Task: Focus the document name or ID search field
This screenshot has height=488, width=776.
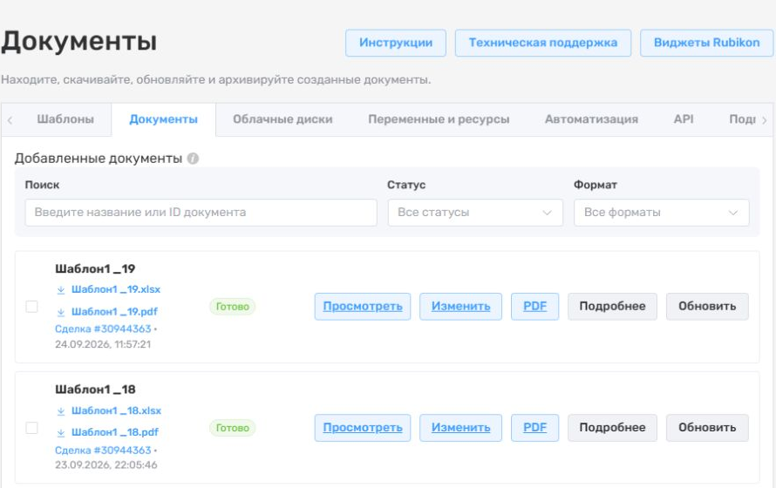Action: [x=201, y=213]
